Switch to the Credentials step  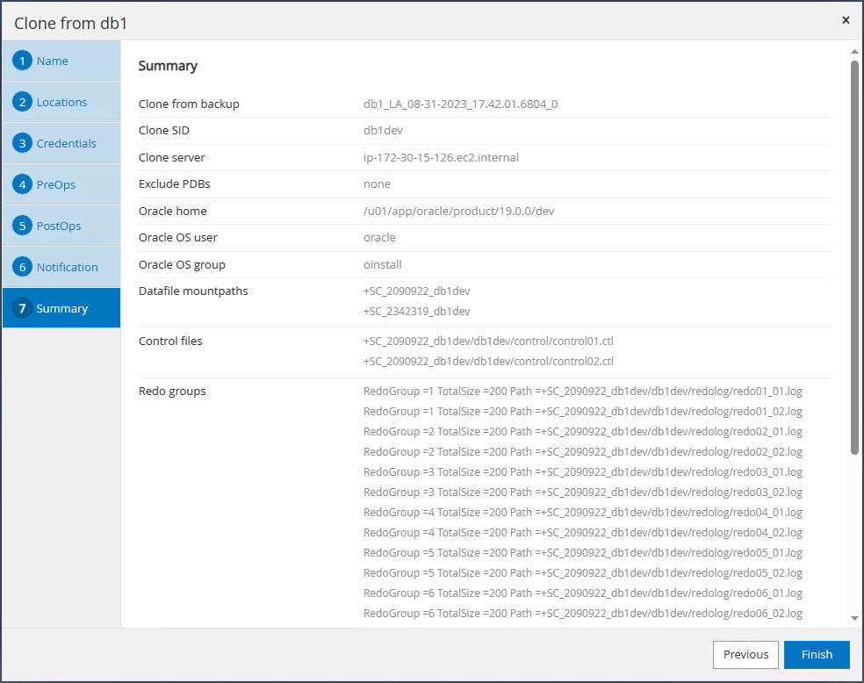coord(66,144)
